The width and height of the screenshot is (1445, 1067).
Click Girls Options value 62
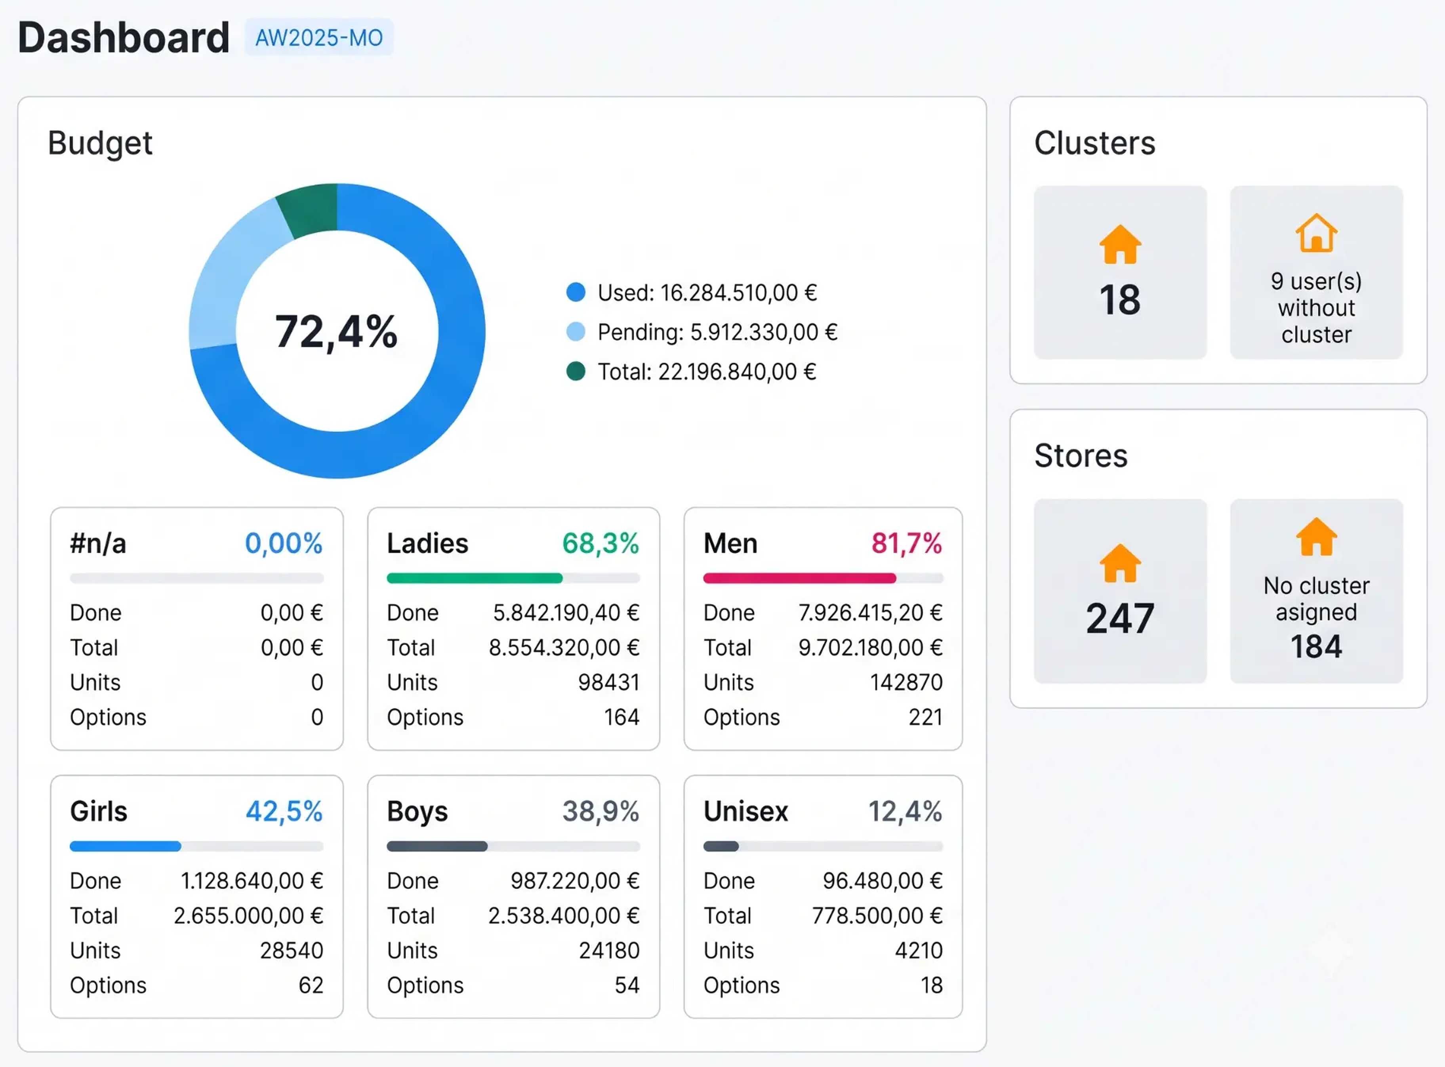(311, 985)
